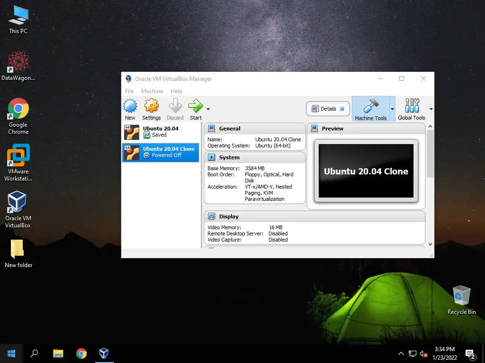Open the Settings gear toolbar icon

point(151,109)
